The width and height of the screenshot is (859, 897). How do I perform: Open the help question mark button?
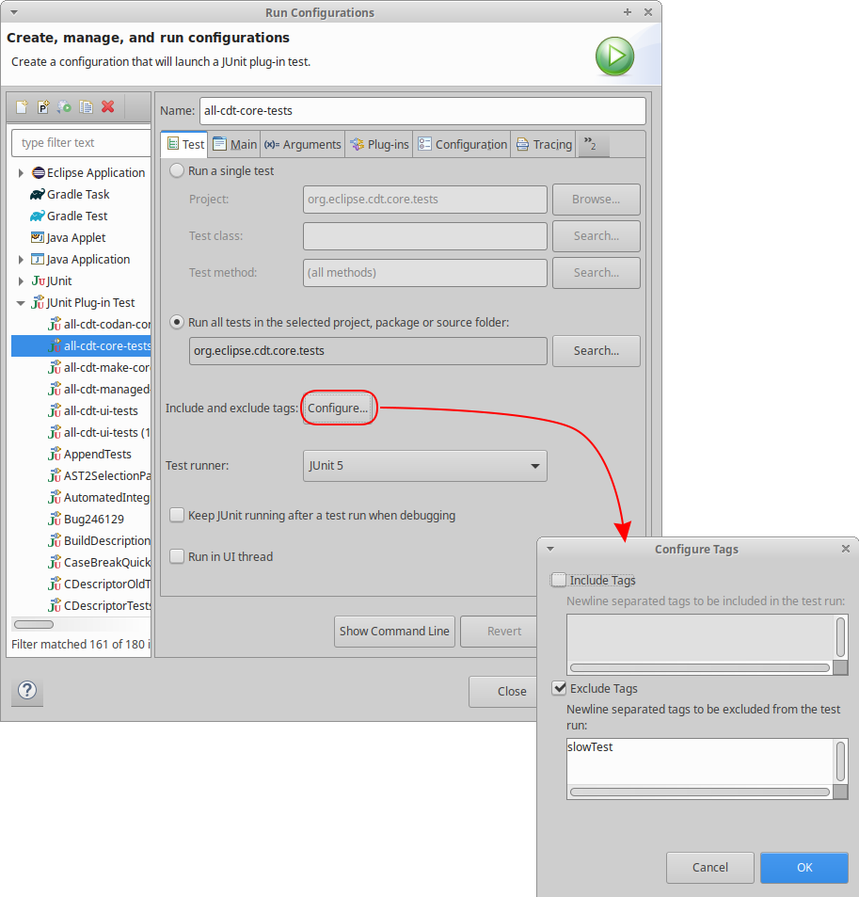27,691
